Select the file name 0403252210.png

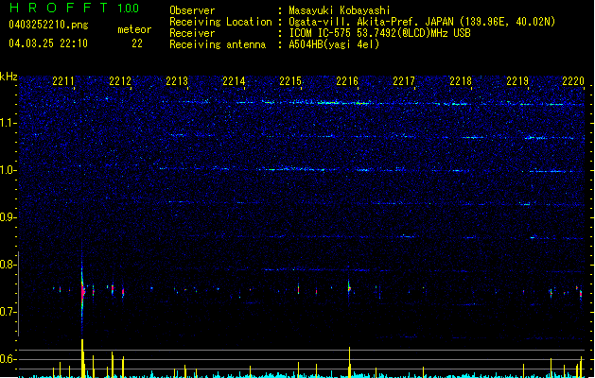click(48, 25)
